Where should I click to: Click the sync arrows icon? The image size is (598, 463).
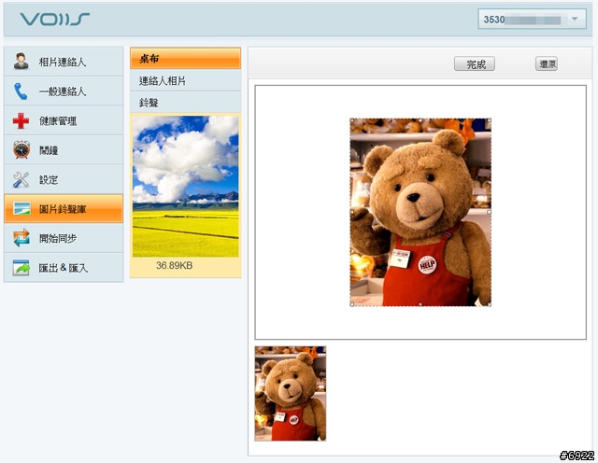pyautogui.click(x=21, y=238)
